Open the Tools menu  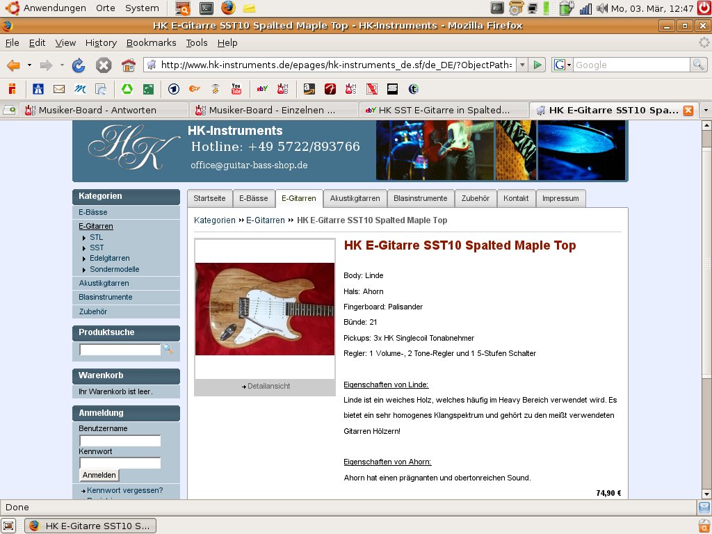(x=197, y=42)
